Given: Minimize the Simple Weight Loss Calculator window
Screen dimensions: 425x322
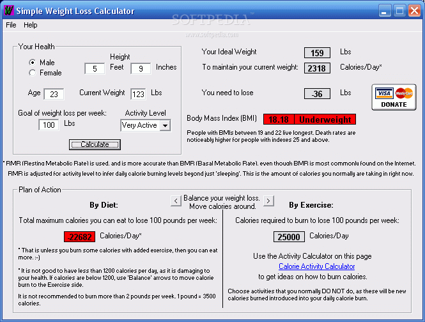Looking at the screenshot, I should 385,11.
